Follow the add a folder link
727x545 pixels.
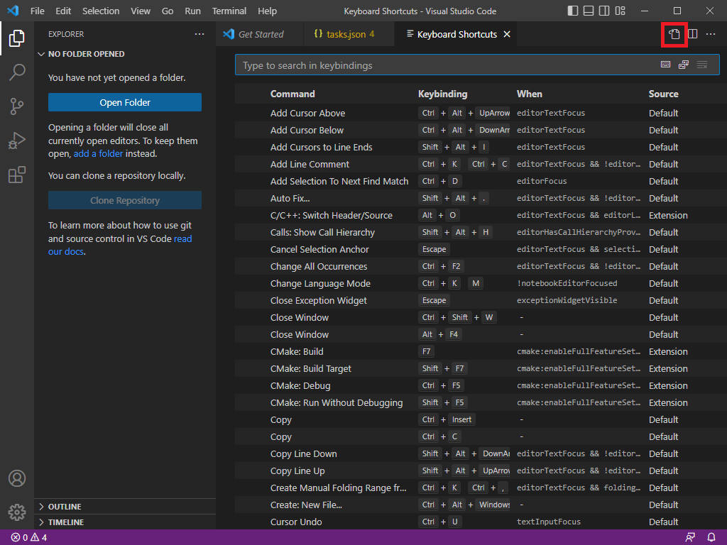pyautogui.click(x=98, y=154)
